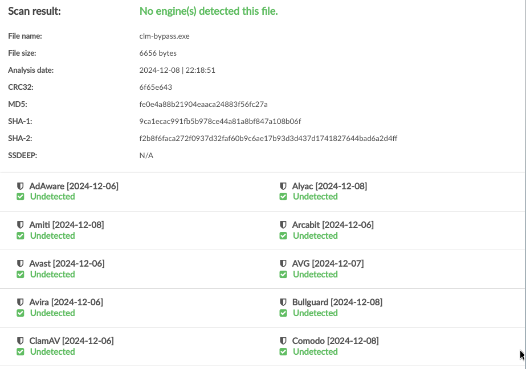526x369 pixels.
Task: Click the green checkmark under Comodo
Action: 283,352
